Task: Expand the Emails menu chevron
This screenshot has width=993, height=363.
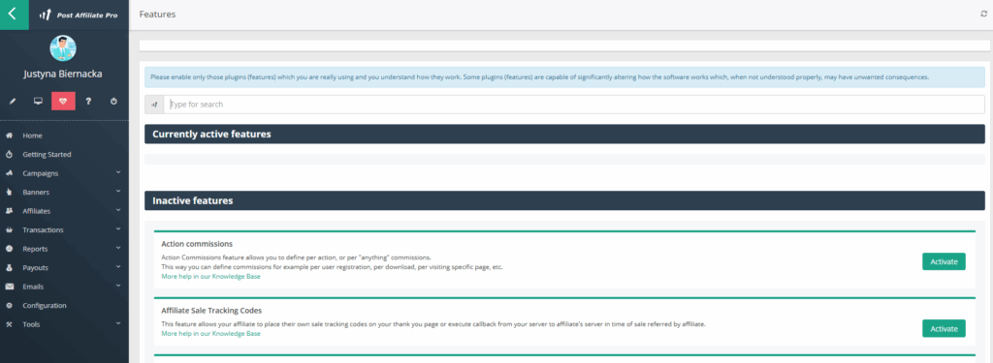Action: pos(118,286)
